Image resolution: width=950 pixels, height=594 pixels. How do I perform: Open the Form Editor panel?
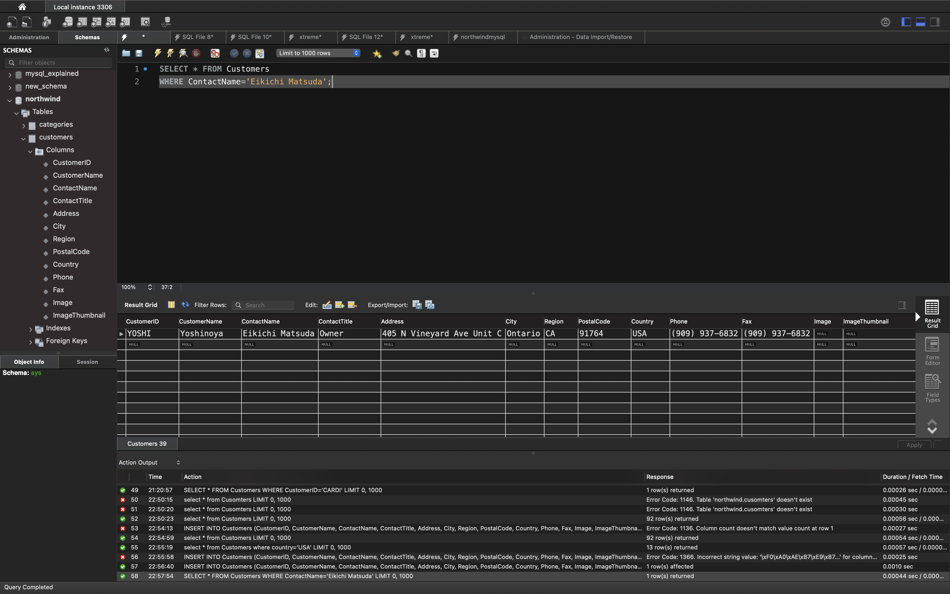pos(932,351)
